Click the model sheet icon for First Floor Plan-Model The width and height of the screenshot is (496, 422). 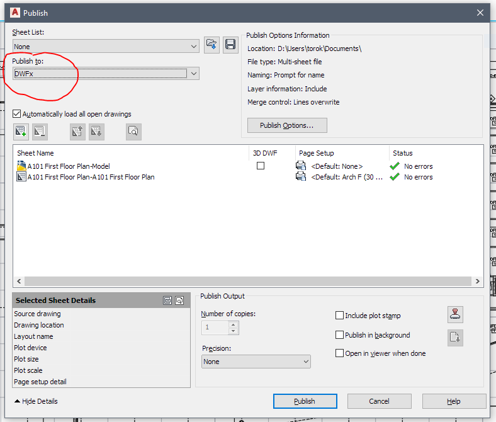point(21,166)
